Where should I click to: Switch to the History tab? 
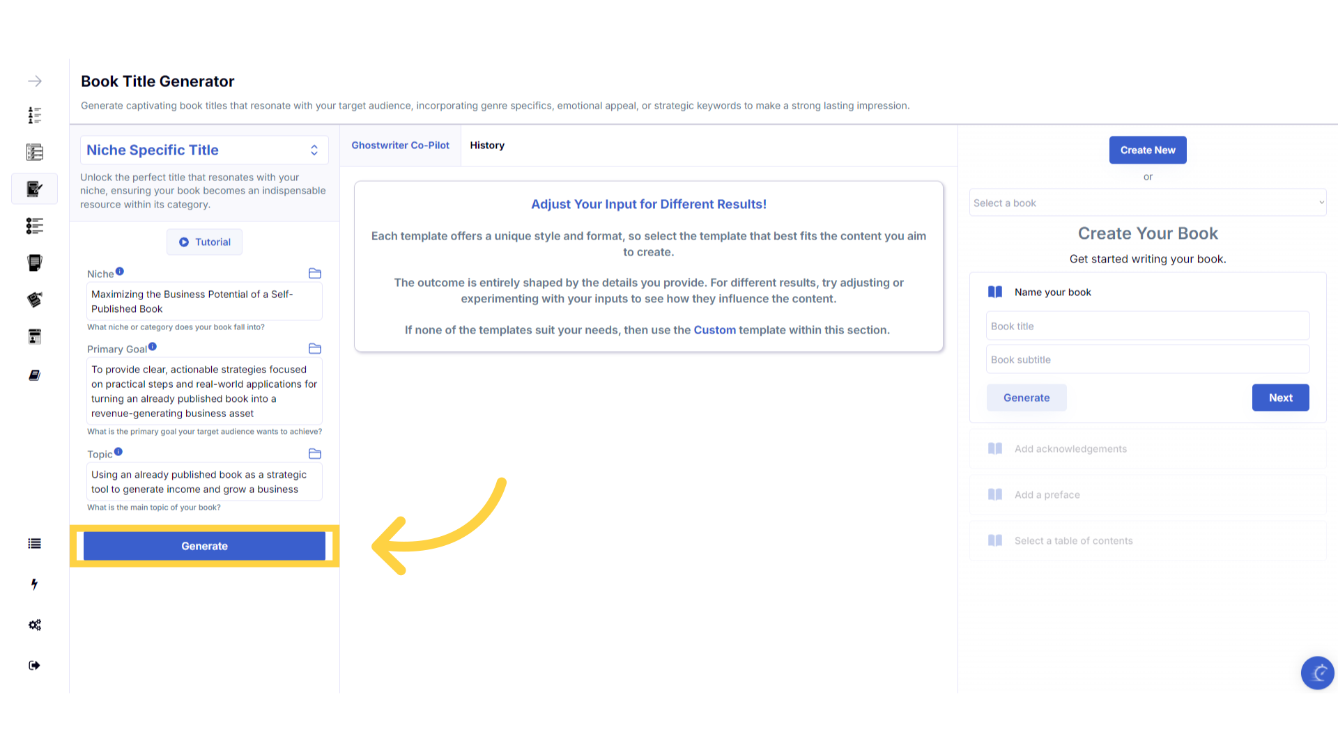(487, 146)
